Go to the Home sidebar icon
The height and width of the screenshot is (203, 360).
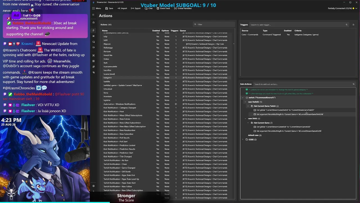pyautogui.click(x=93, y=22)
